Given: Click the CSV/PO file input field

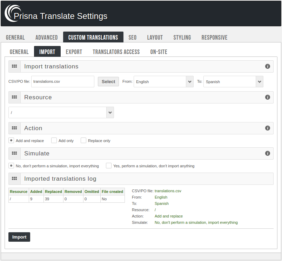Looking at the screenshot, I should coord(63,81).
